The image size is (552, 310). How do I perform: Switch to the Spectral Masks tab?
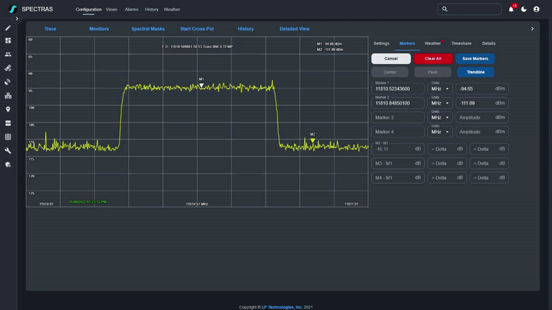point(148,29)
